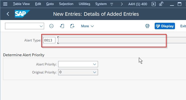
Task: Click the Alert Type 0013 field
Action: [x=49, y=40]
